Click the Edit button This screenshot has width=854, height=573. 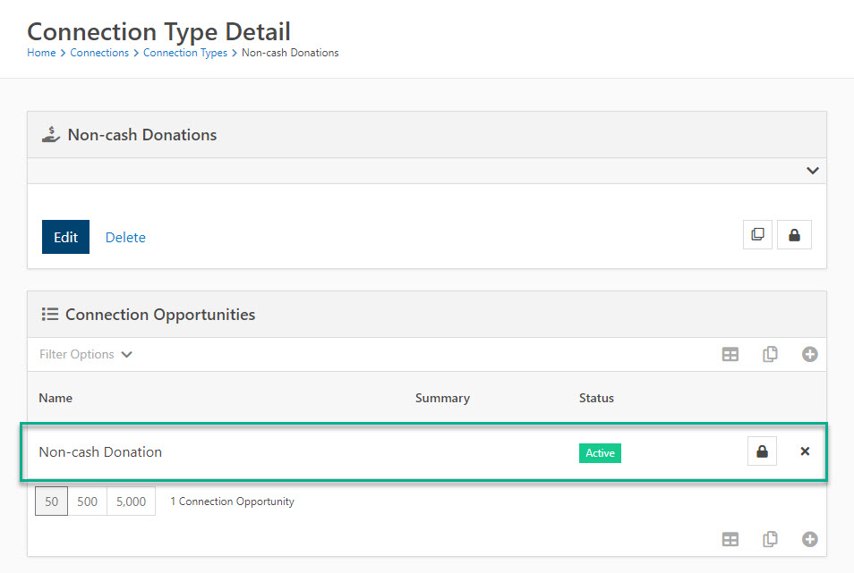click(x=66, y=237)
